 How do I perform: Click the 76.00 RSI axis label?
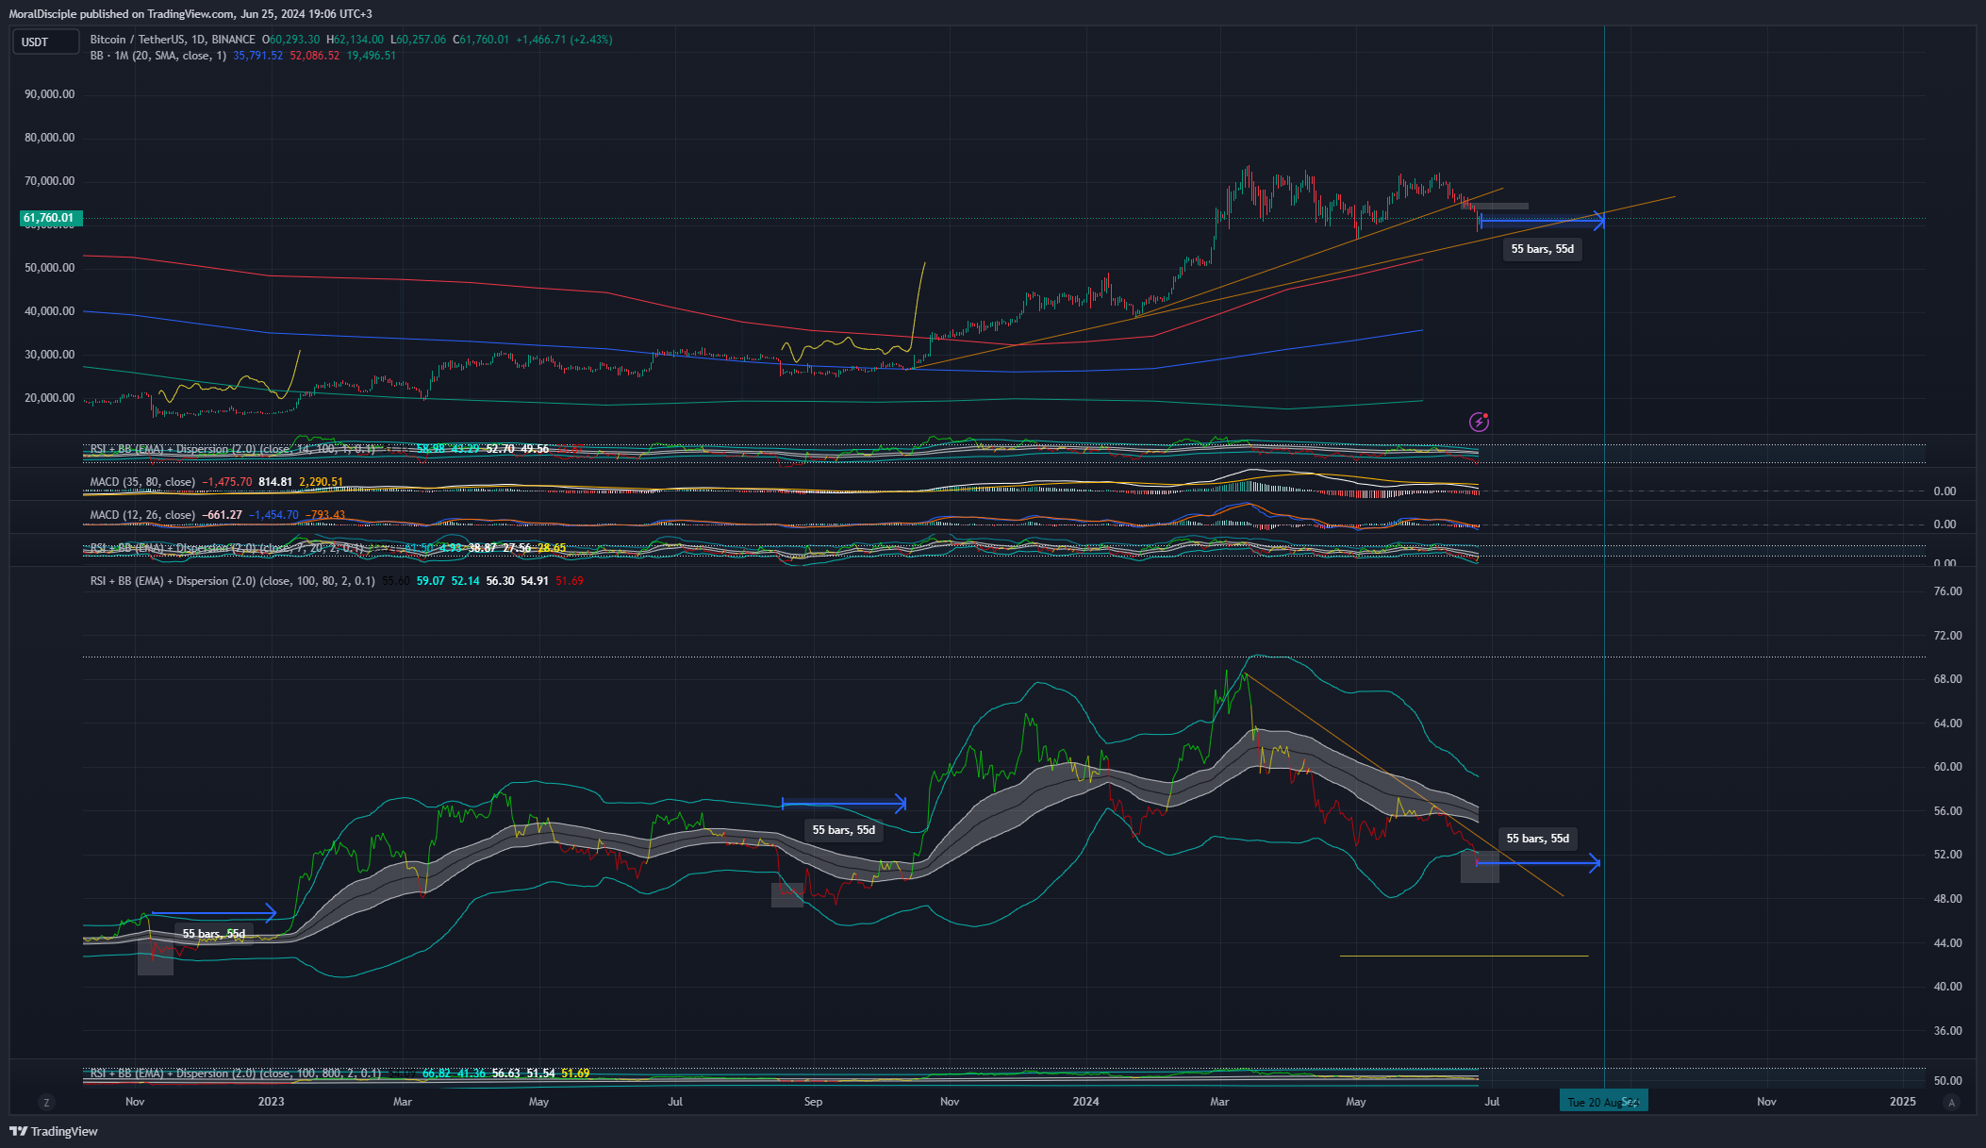click(x=1947, y=591)
